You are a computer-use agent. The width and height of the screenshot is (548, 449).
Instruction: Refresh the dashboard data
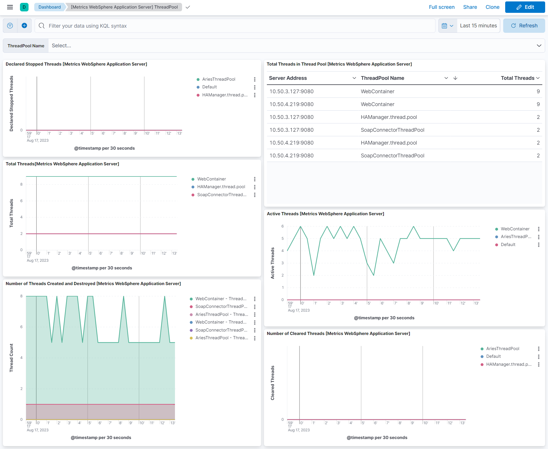(x=524, y=26)
